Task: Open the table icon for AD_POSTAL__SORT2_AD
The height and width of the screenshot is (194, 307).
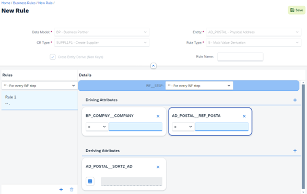Action: click(90, 181)
